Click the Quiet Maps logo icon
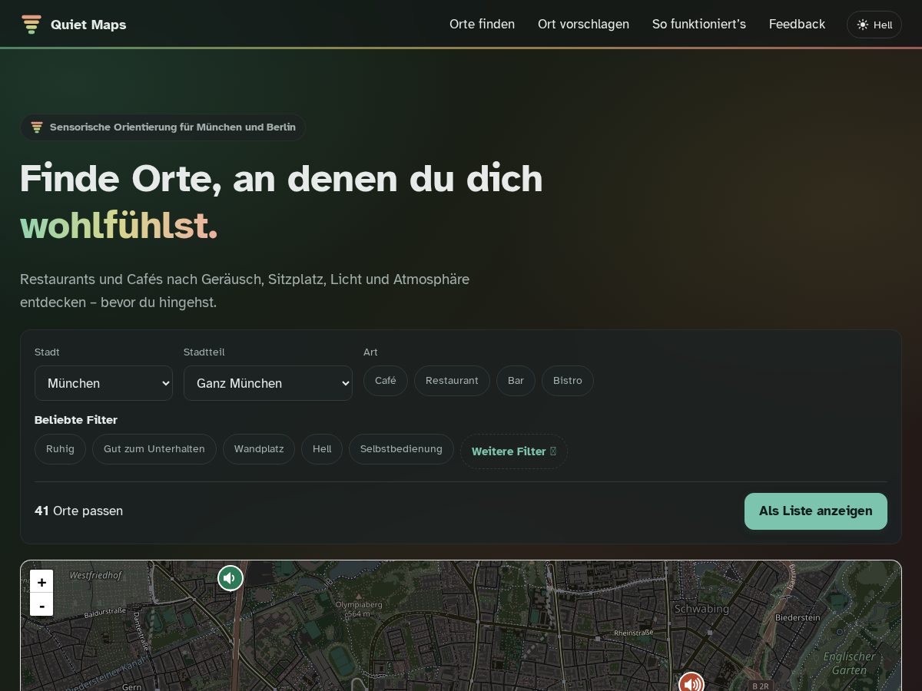Image resolution: width=922 pixels, height=691 pixels. [32, 25]
